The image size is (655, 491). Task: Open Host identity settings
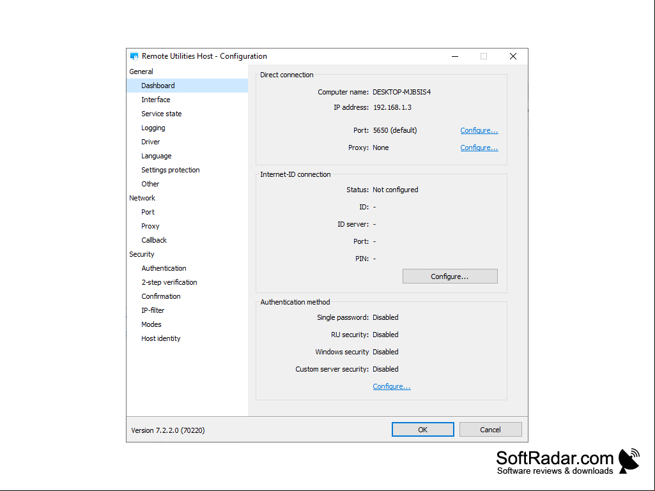161,338
